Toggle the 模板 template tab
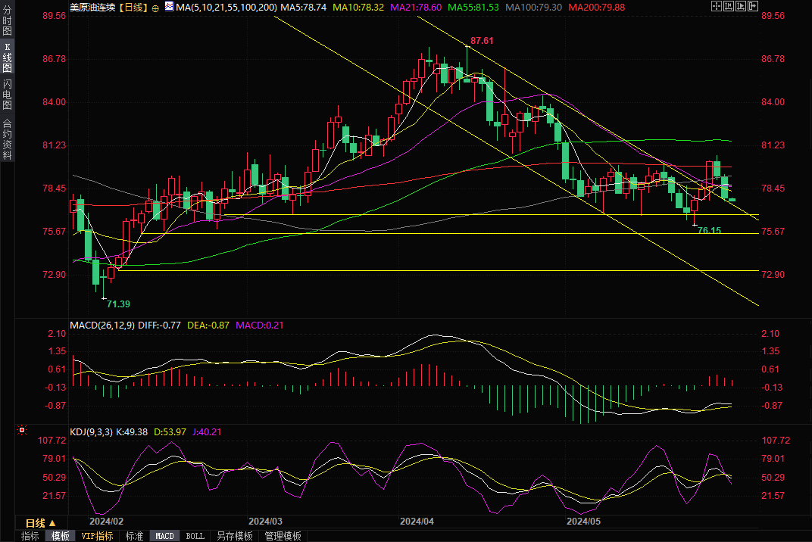Image resolution: width=812 pixels, height=542 pixels. click(60, 536)
